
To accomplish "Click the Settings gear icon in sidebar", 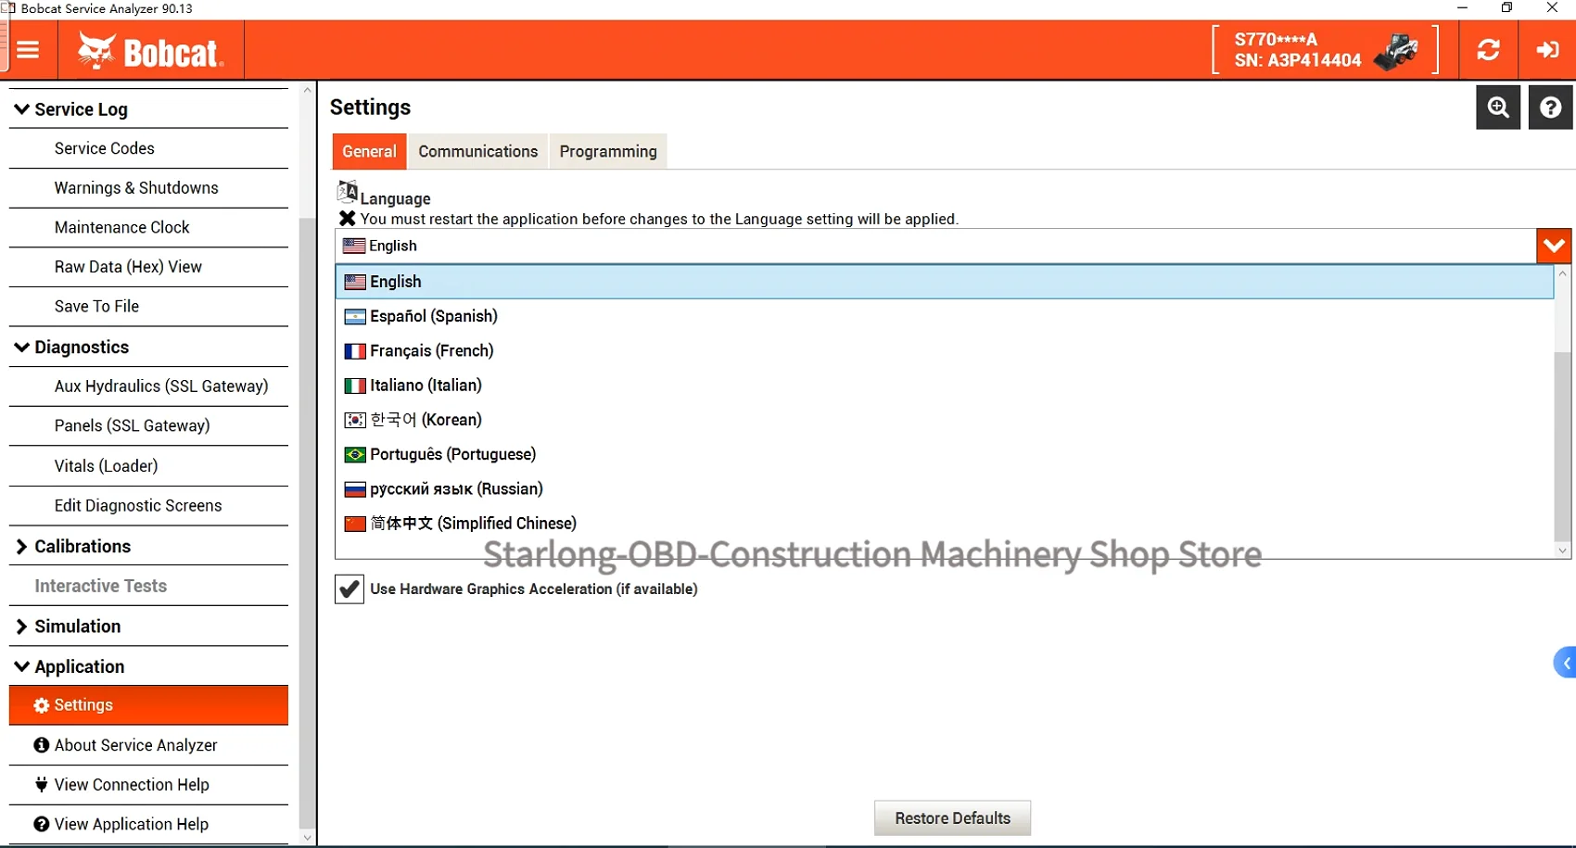I will coord(42,705).
